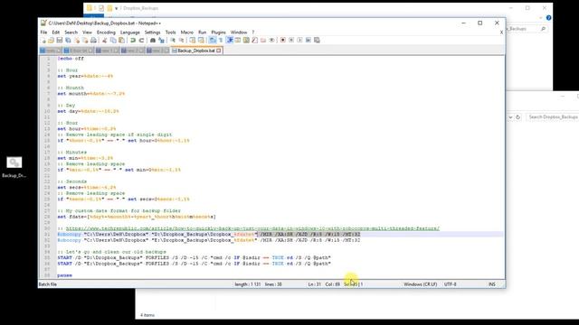The width and height of the screenshot is (579, 325).
Task: Toggle Synchronize Horizontal Scrolling
Action: [x=201, y=40]
